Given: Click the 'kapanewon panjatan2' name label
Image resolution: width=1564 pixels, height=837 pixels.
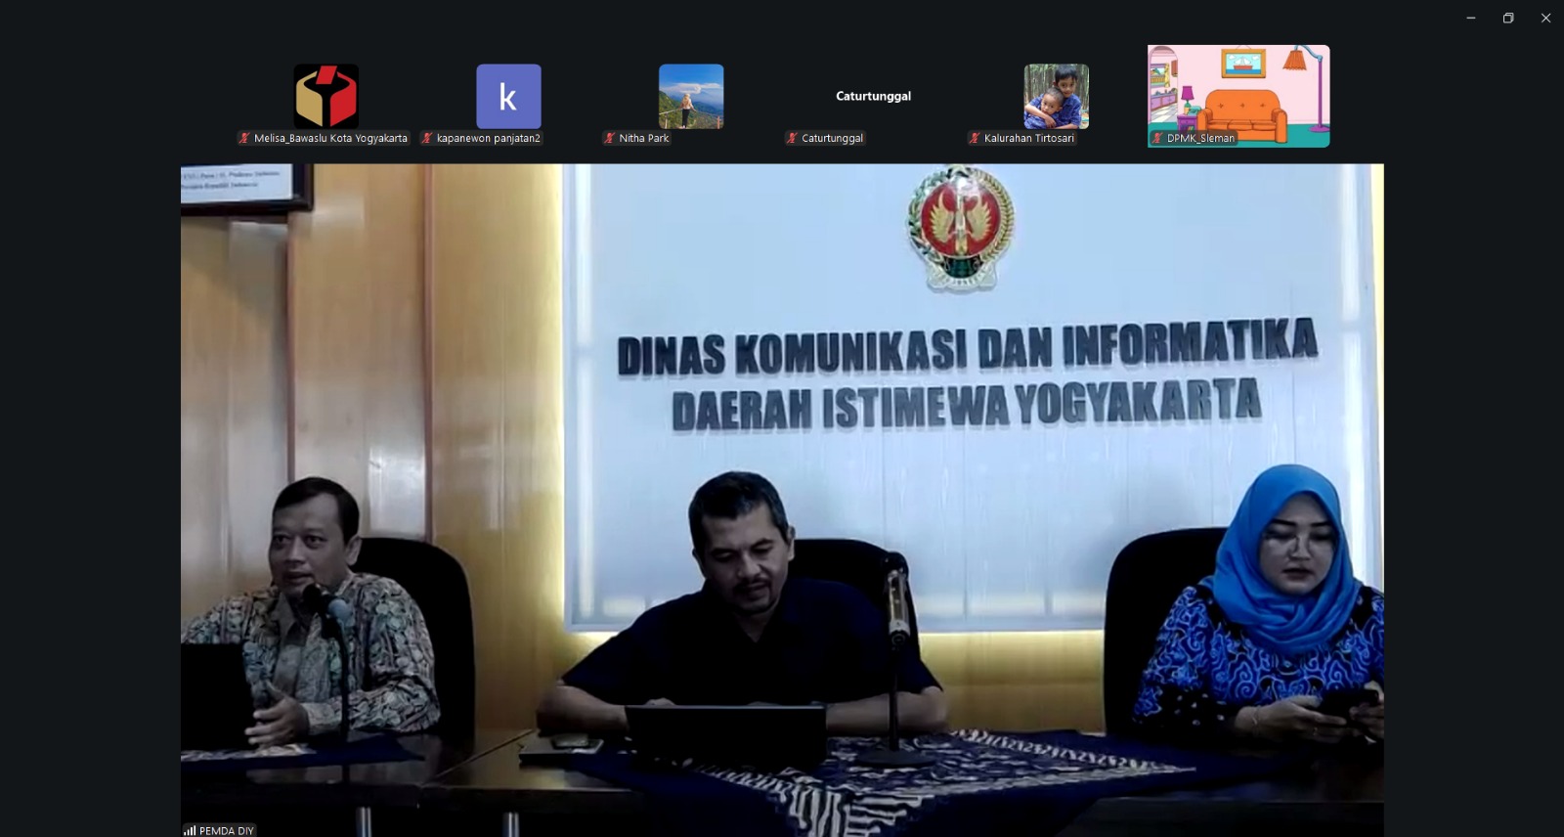Looking at the screenshot, I should pyautogui.click(x=488, y=138).
